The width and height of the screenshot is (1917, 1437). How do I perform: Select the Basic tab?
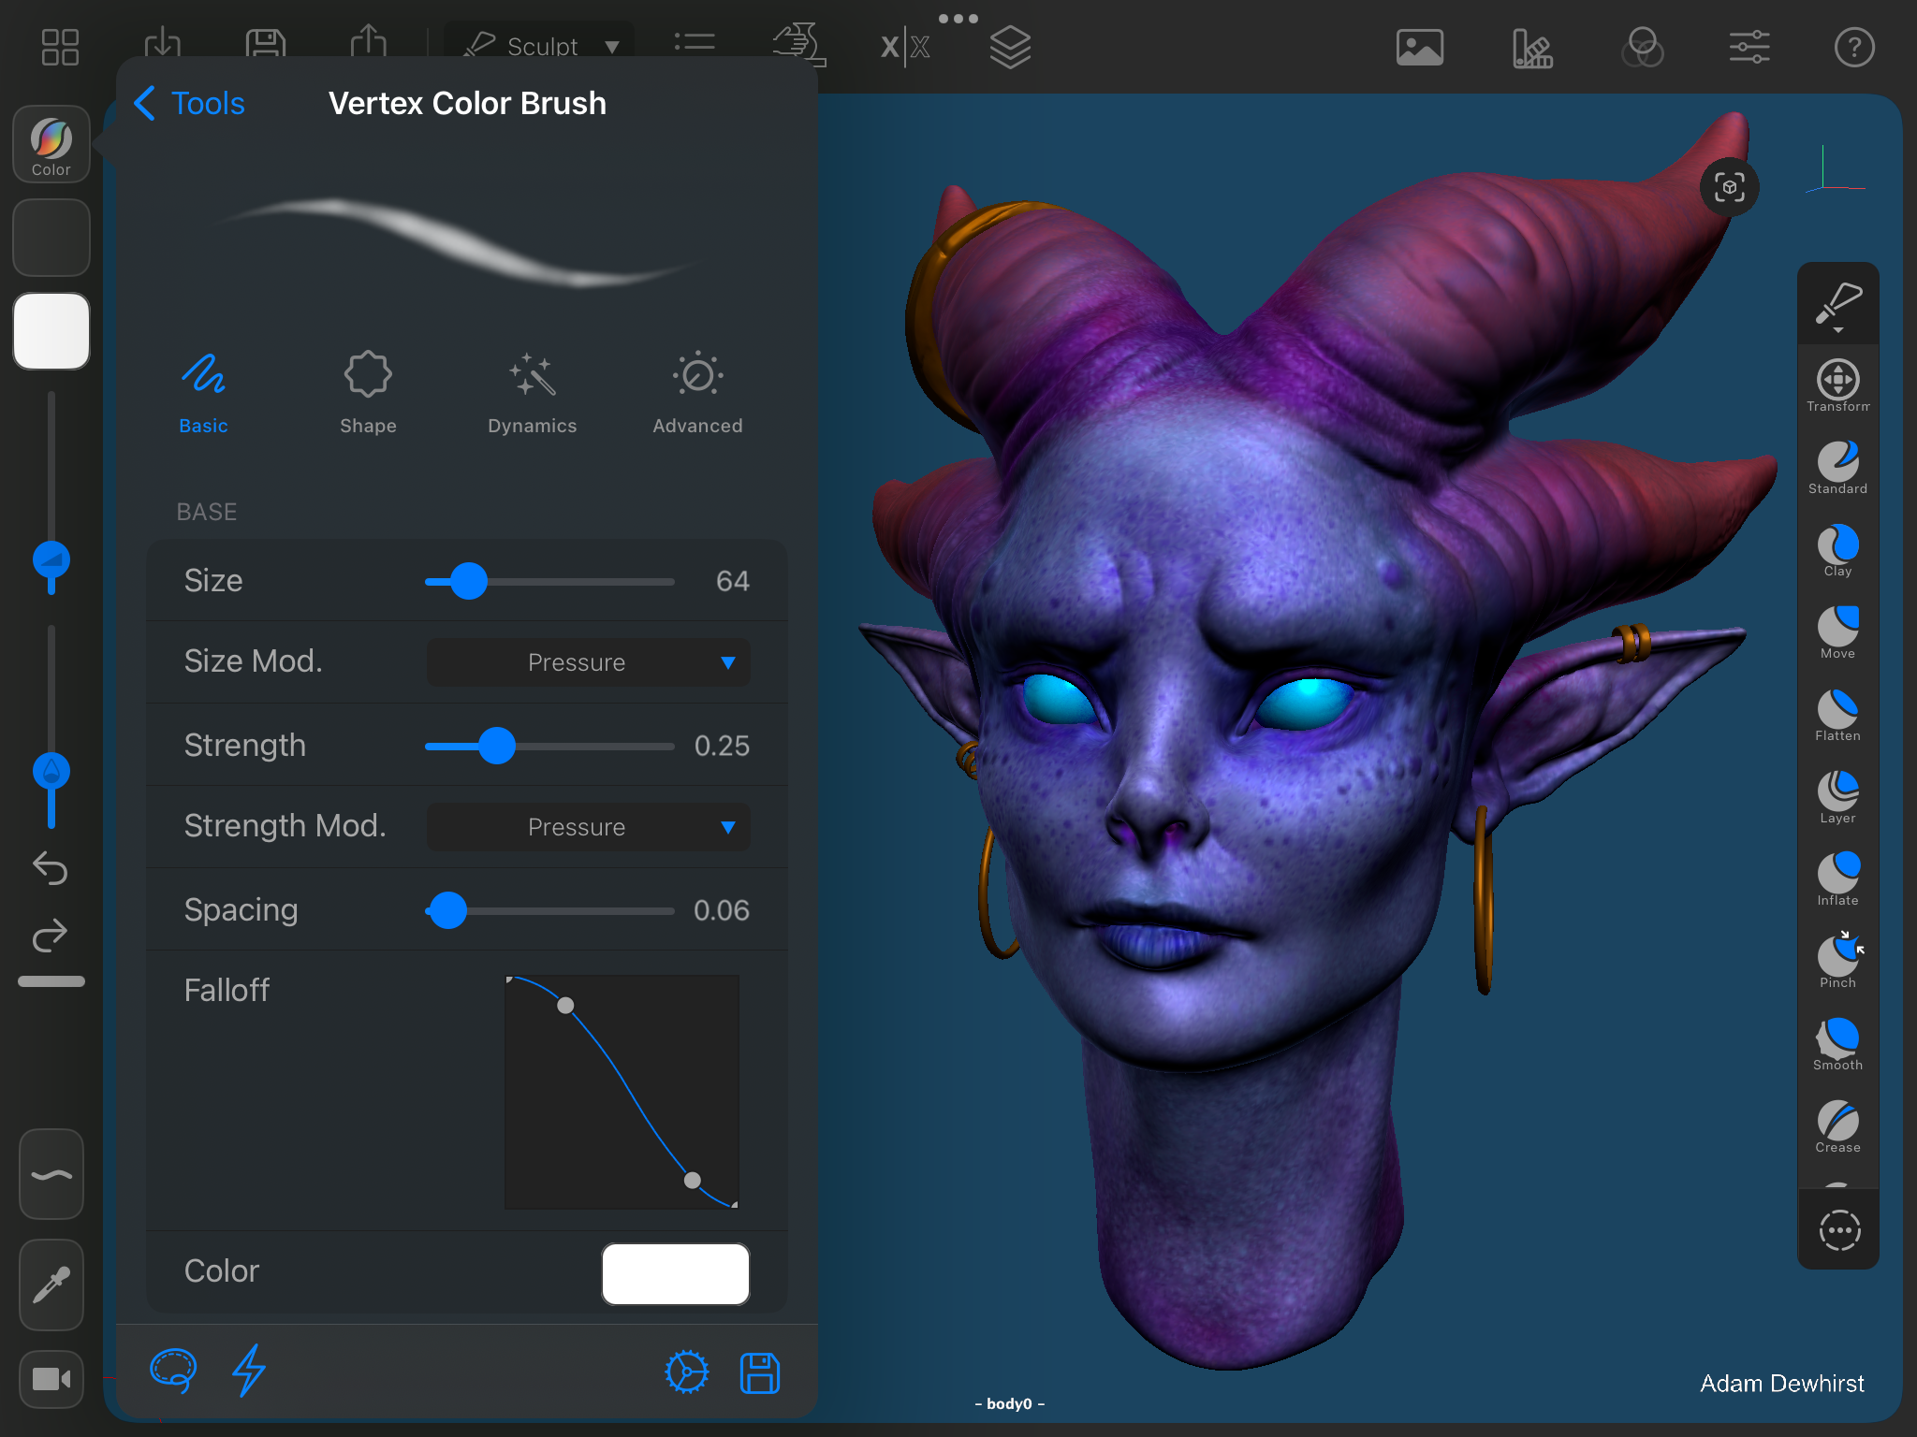point(203,394)
